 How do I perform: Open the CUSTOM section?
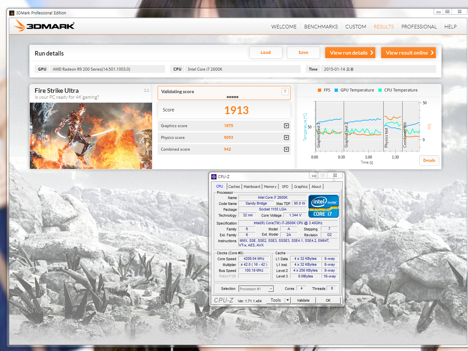(x=356, y=26)
